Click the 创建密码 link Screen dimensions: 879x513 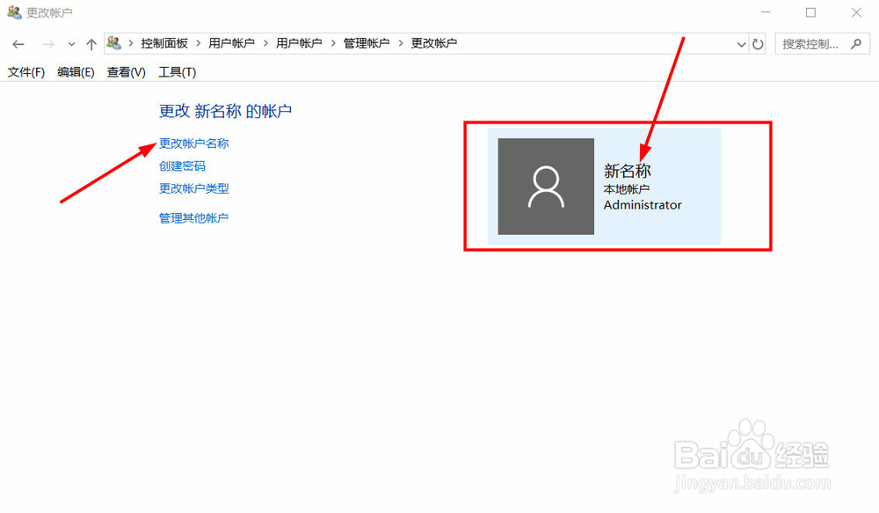tap(182, 166)
